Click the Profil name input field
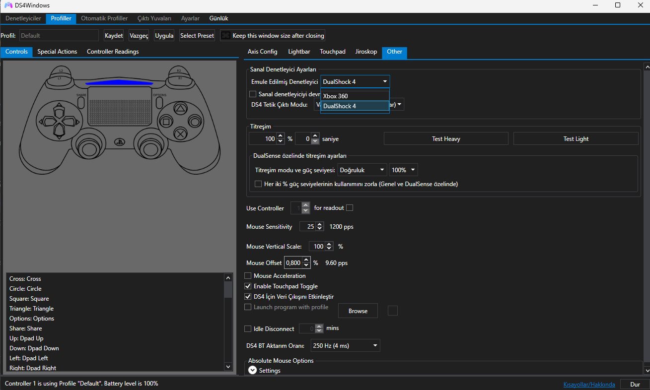Viewport: 650px width, 390px height. (59, 36)
